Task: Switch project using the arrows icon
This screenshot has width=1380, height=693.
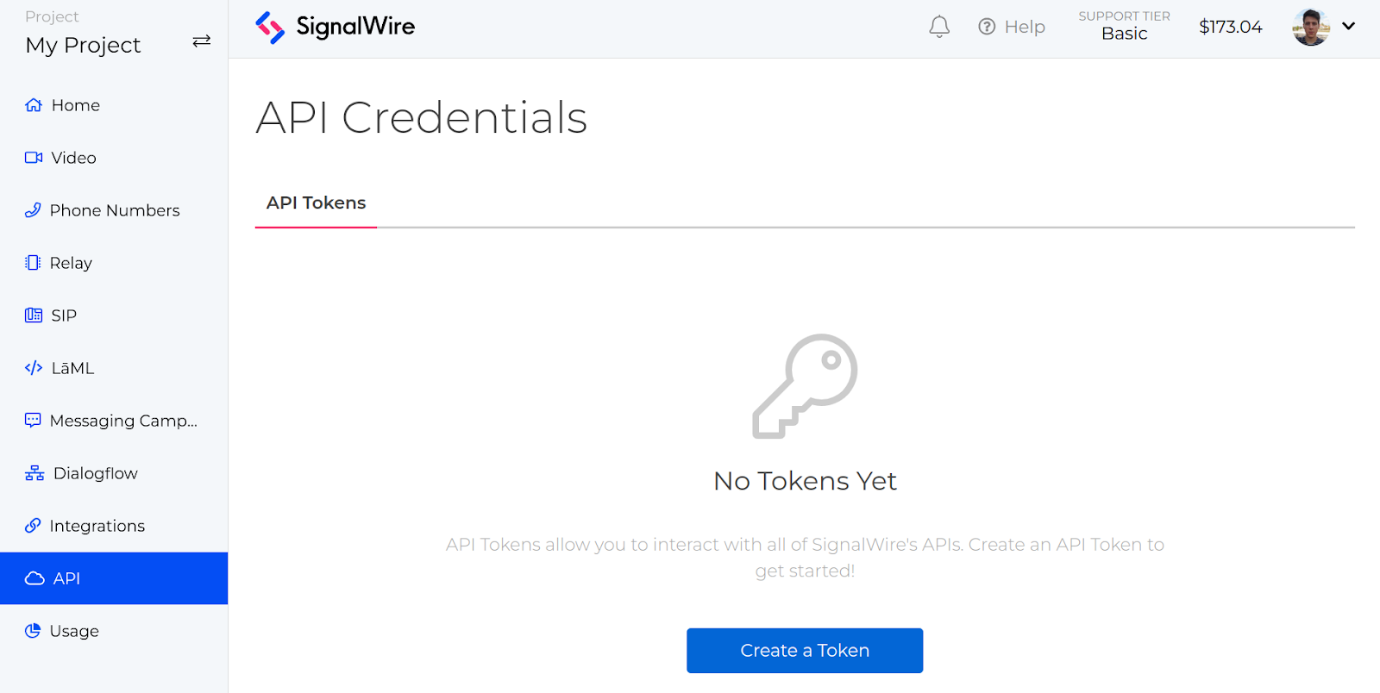Action: click(202, 41)
